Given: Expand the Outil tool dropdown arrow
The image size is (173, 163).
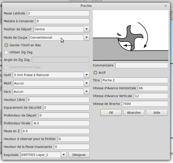Looking at the screenshot, I should tap(86, 75).
